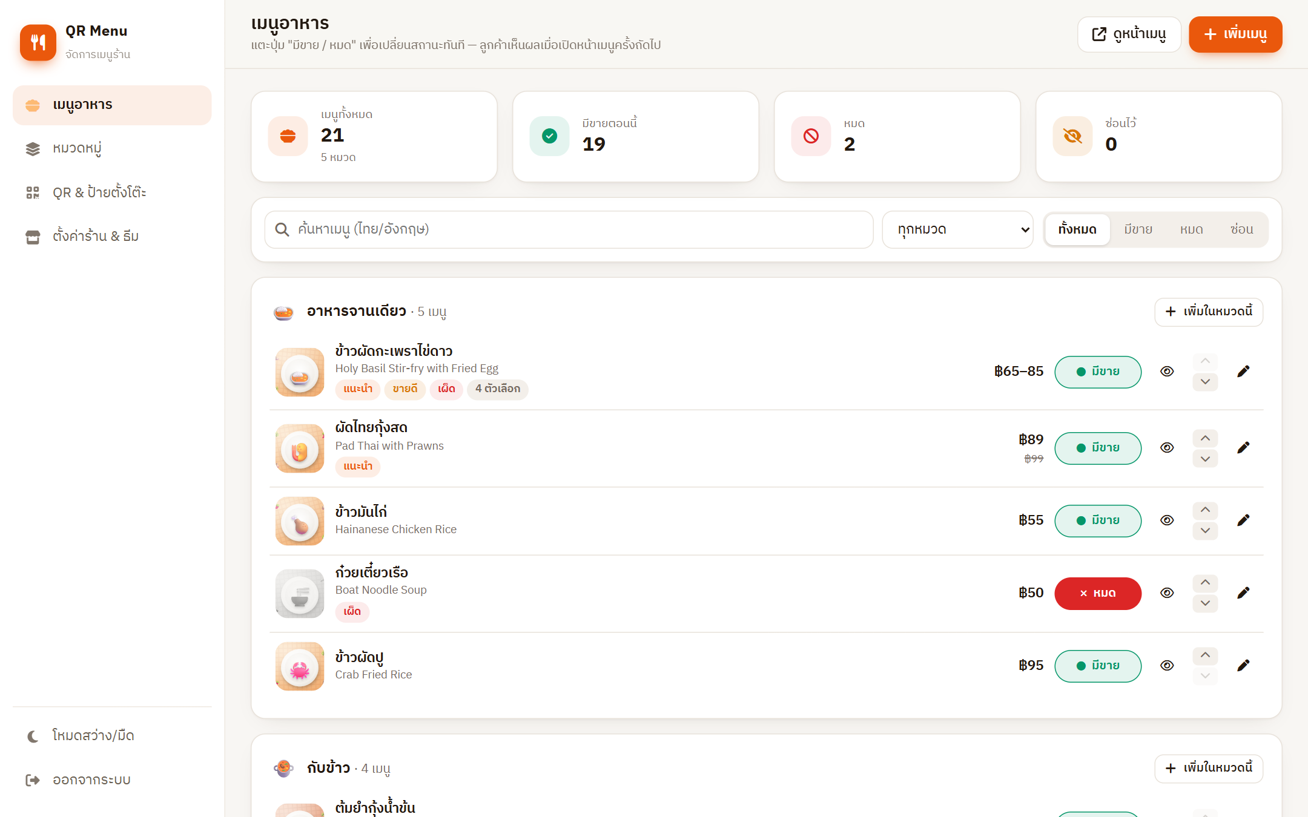Move ข้าวผัดปู up with chevron
The height and width of the screenshot is (817, 1308).
(x=1205, y=655)
